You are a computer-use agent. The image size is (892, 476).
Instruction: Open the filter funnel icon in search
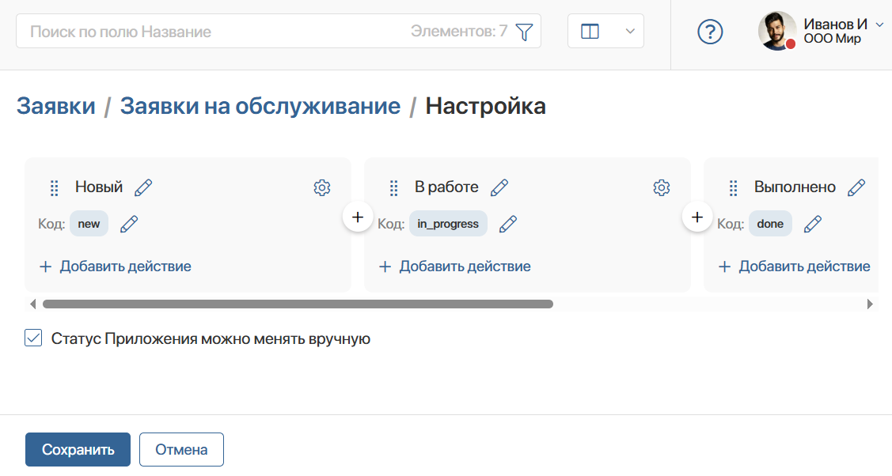click(524, 32)
